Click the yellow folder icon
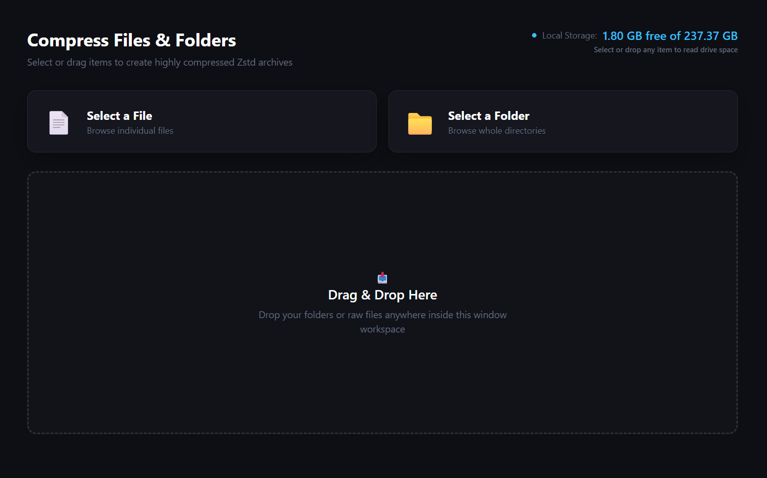 [x=420, y=123]
